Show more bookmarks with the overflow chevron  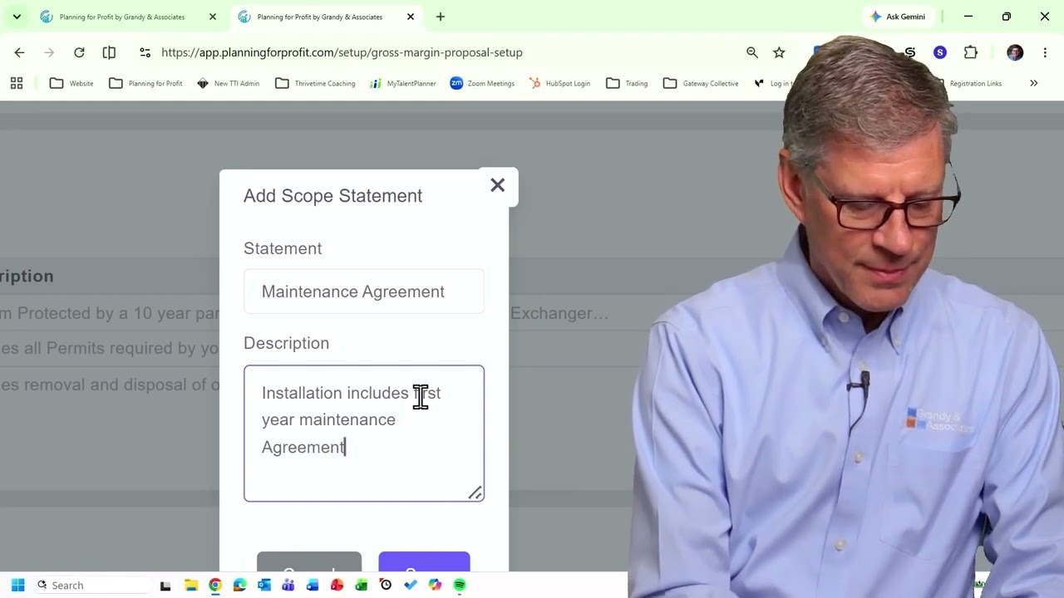[1034, 83]
